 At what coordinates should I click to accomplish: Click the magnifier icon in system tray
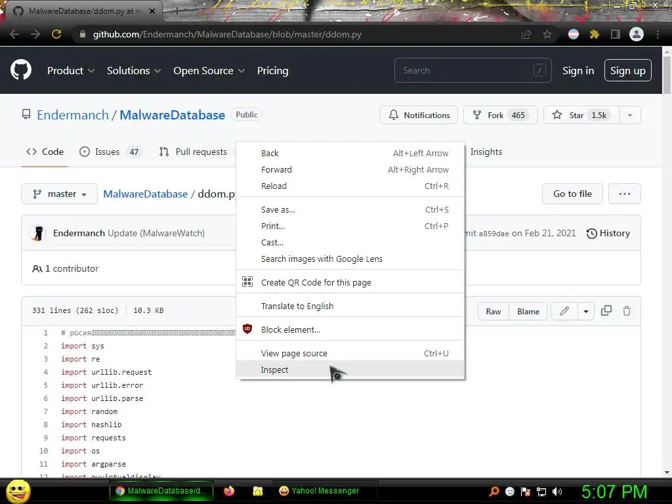tap(494, 491)
